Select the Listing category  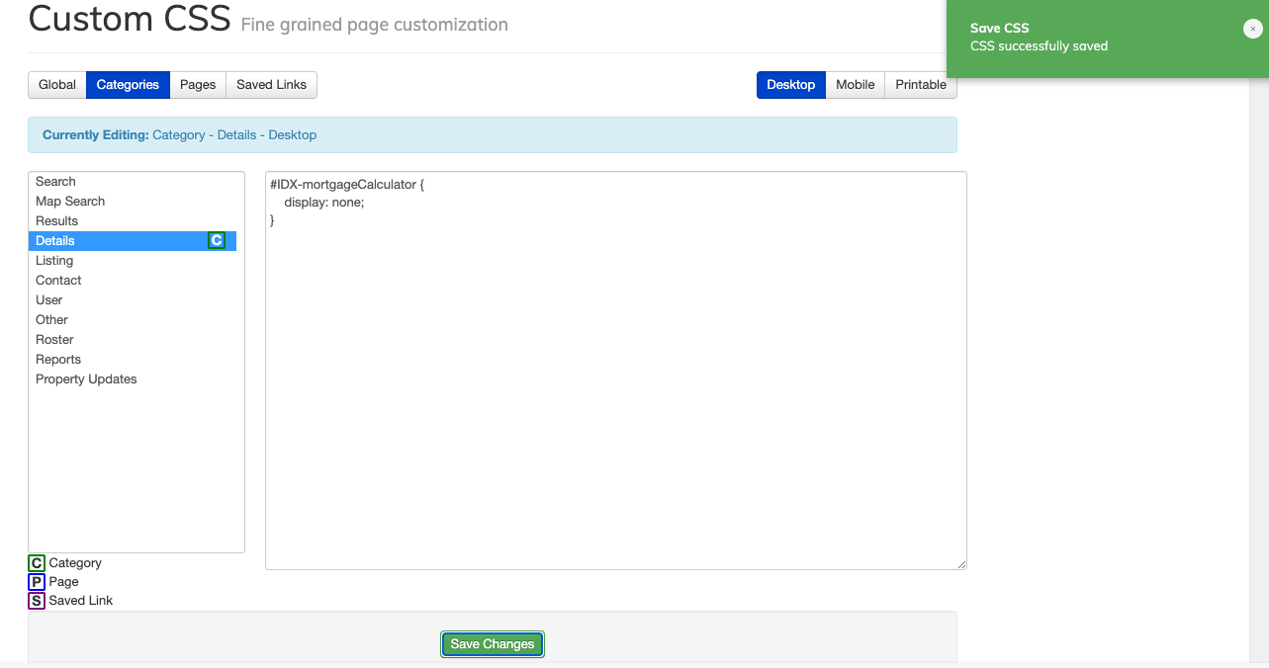(x=54, y=260)
